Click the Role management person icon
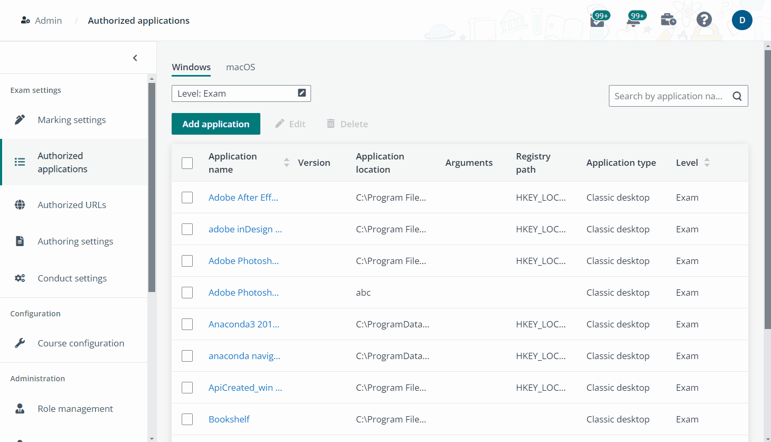This screenshot has height=442, width=771. tap(20, 409)
